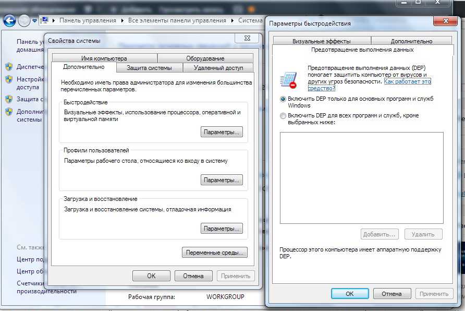
Task: Click OK in Параметры быстродействия
Action: point(350,293)
